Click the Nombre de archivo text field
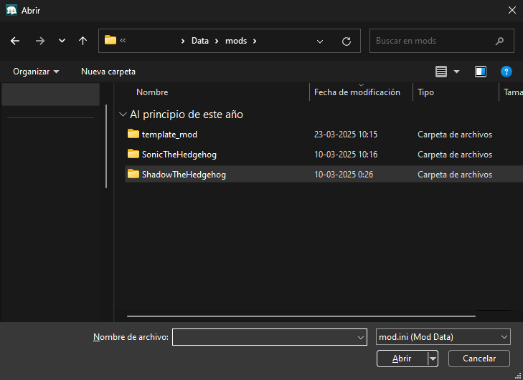Screen dimensions: 523x380 point(264,337)
